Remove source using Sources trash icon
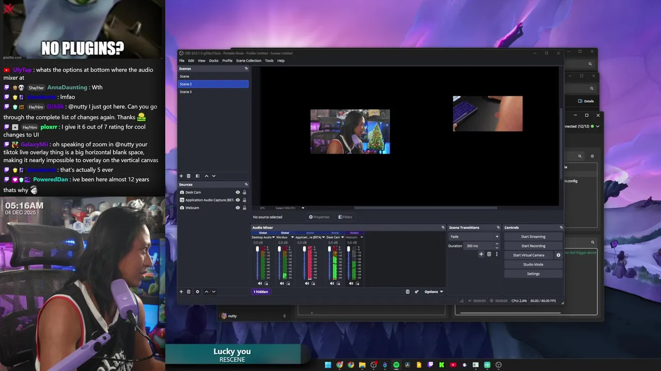Image resolution: width=661 pixels, height=371 pixels. [x=188, y=292]
